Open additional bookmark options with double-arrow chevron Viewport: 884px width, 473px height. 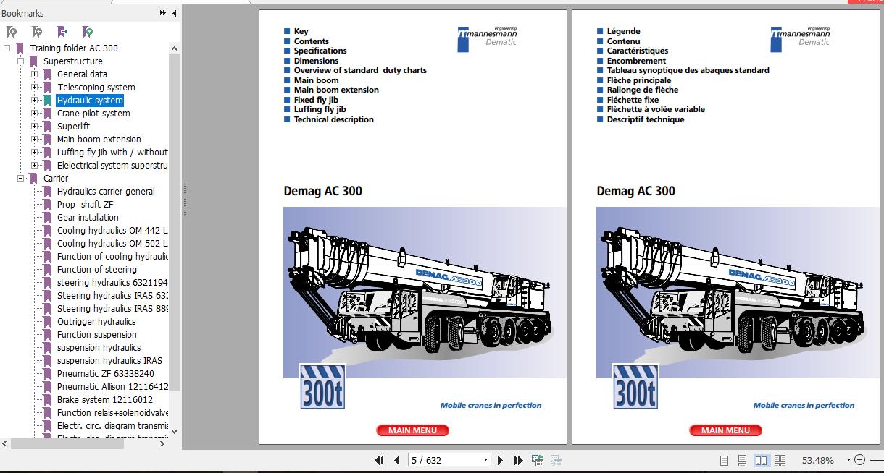tap(164, 12)
